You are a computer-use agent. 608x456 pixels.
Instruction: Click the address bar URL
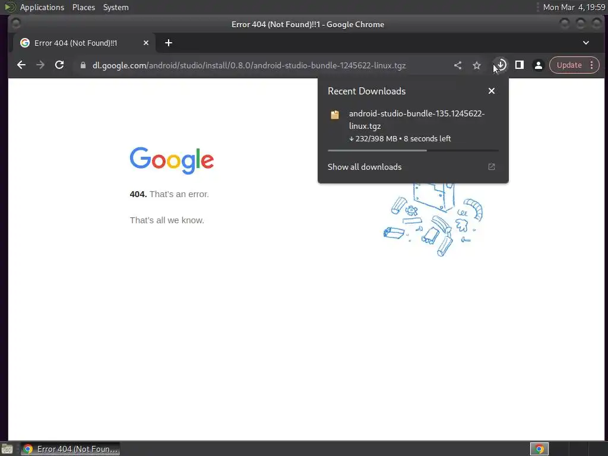pyautogui.click(x=249, y=65)
